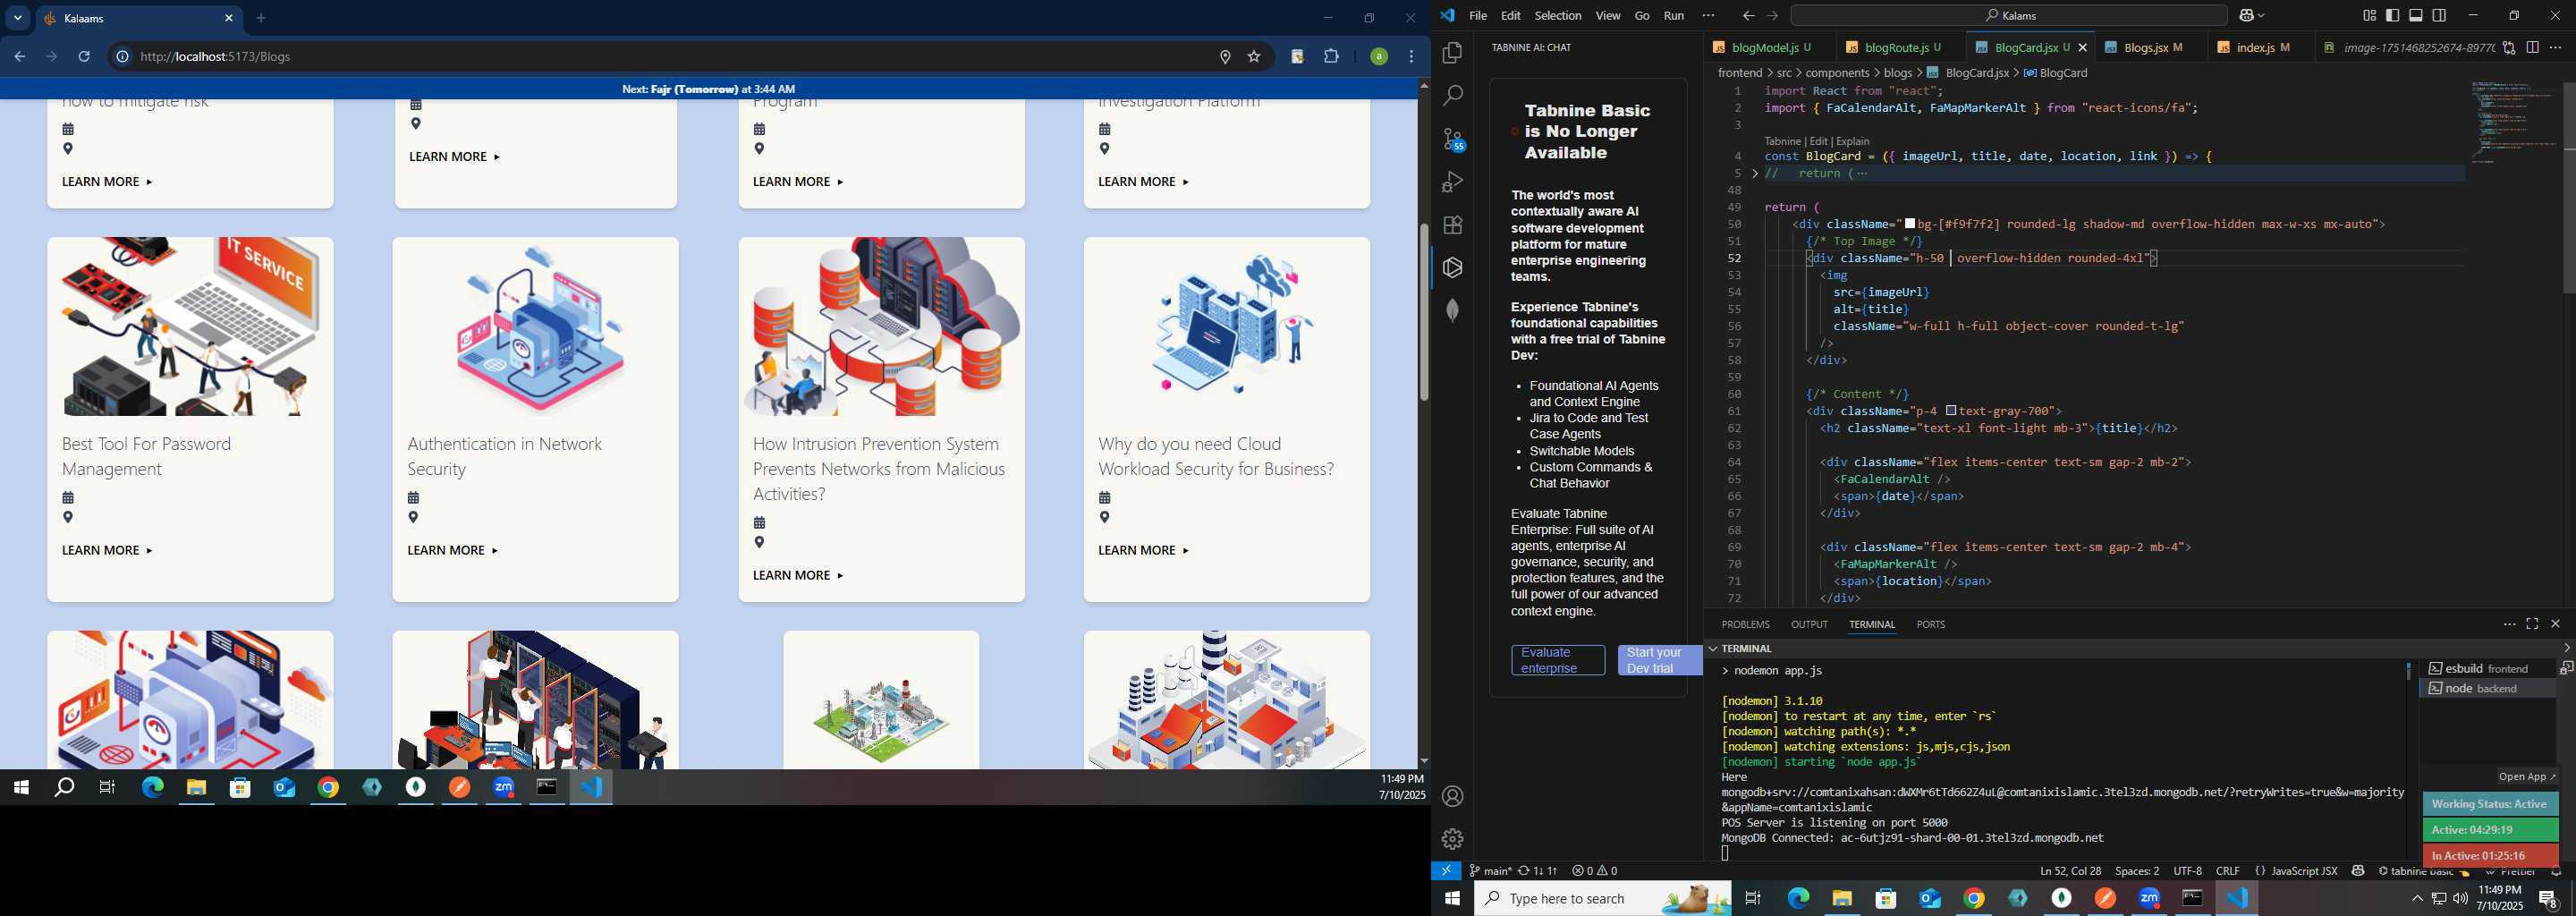Open terminal panel Views and More Actions
2576x916 pixels.
coord(2509,624)
